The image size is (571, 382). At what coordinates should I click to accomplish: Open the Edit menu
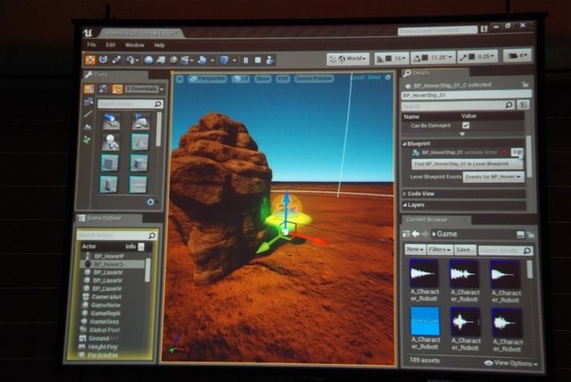(x=111, y=45)
